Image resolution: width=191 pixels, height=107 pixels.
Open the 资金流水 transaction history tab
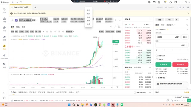(x=51, y=92)
